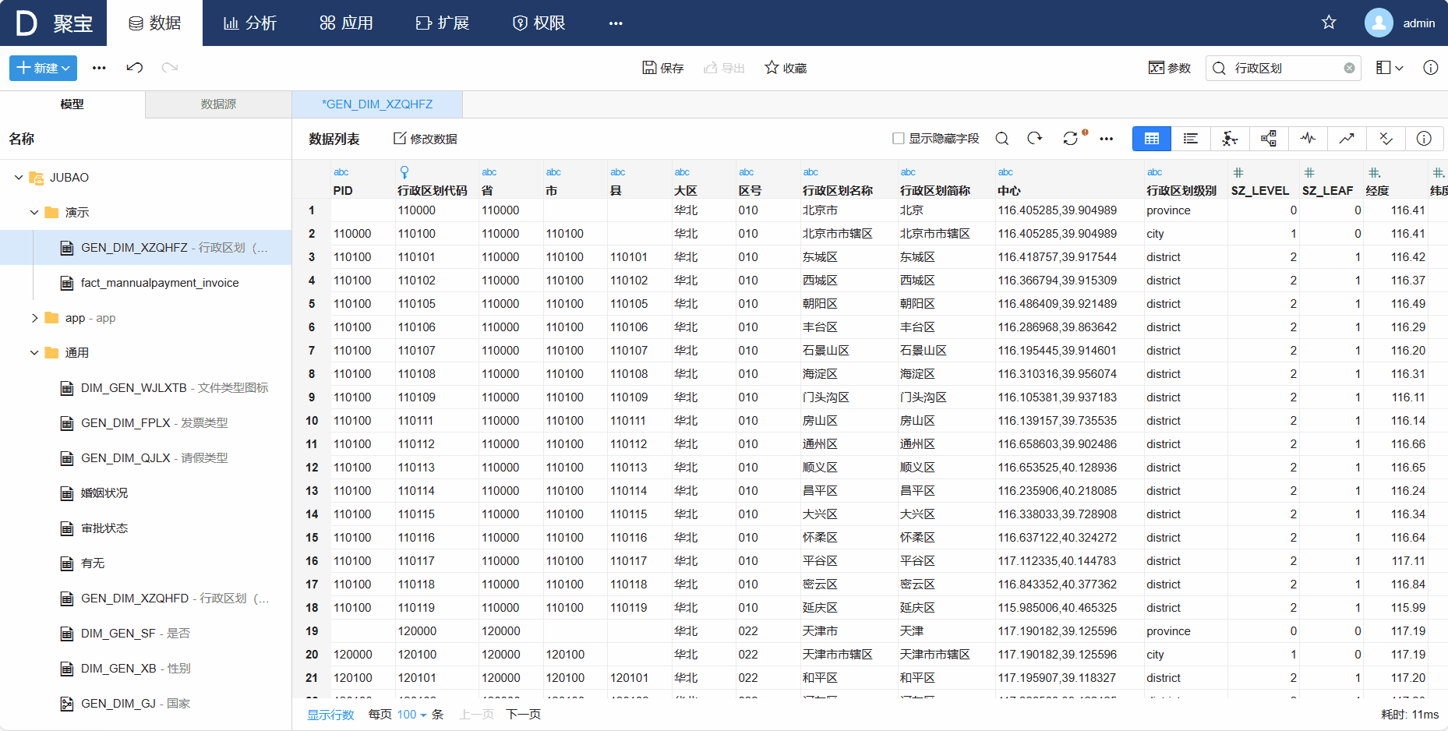
Task: Click the 收藏 star favorite button
Action: click(786, 68)
